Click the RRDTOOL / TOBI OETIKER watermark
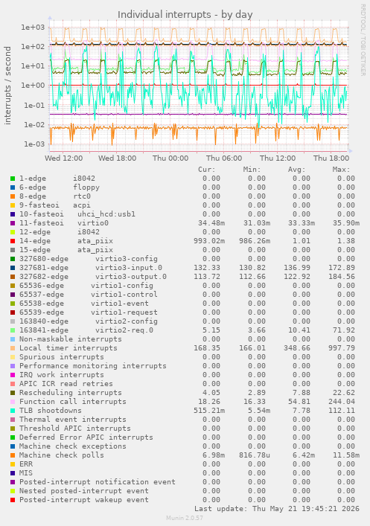This screenshot has height=526, width=370. point(363,39)
